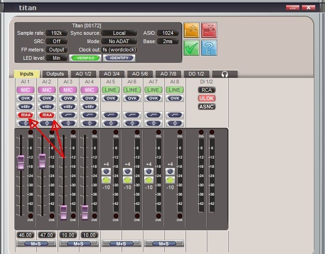Click the AI 2 gain value 47.00
Image resolution: width=325 pixels, height=254 pixels.
pos(47,235)
